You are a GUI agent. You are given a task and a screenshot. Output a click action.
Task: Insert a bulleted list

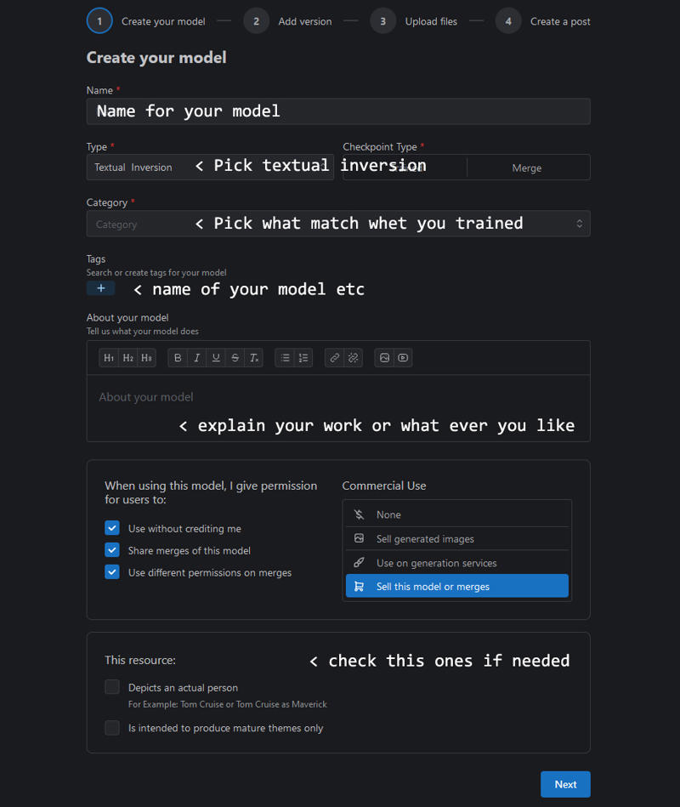tap(285, 358)
